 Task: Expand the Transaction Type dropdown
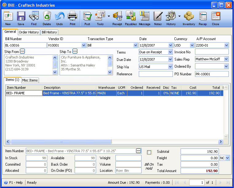(135, 45)
